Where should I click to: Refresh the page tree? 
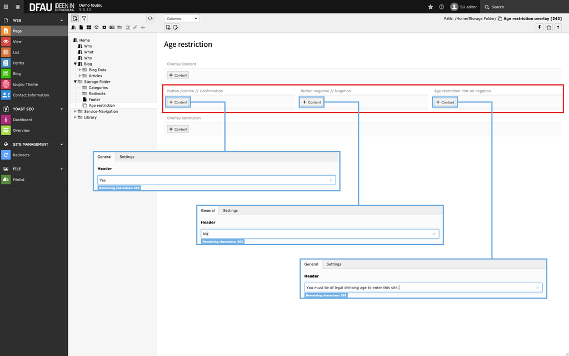tap(150, 18)
